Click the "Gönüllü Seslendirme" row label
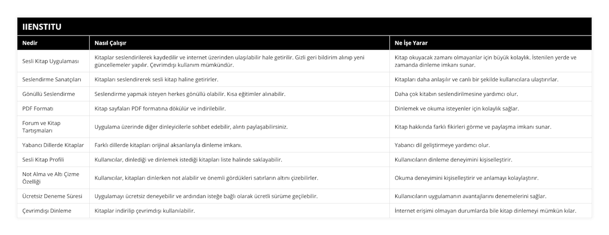609x235 pixels. point(49,94)
